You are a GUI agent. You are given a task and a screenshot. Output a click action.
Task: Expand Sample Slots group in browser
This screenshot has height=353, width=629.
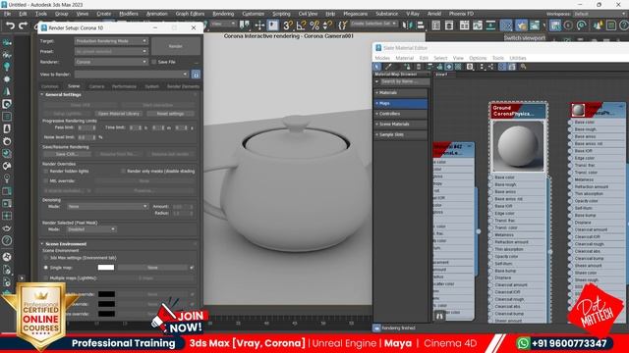pyautogui.click(x=401, y=135)
